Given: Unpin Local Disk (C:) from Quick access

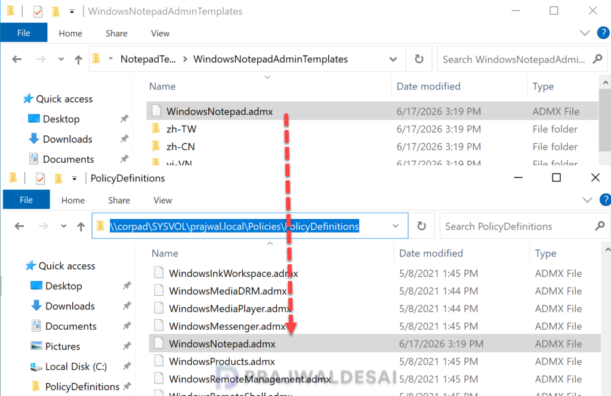Looking at the screenshot, I should pyautogui.click(x=126, y=366).
